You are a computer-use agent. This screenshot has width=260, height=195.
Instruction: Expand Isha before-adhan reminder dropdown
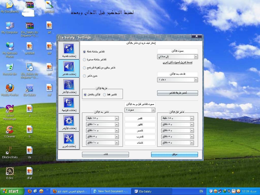pos(177,143)
